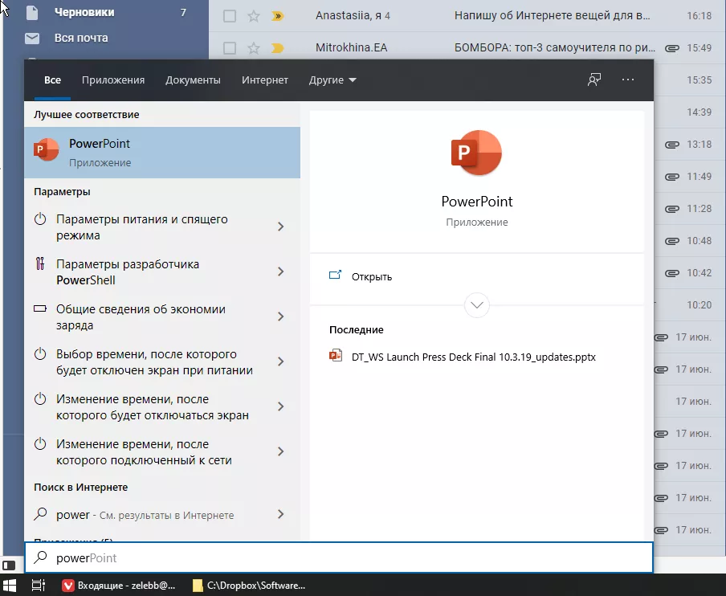Click Открыть to launch PowerPoint
The height and width of the screenshot is (596, 726).
pos(372,276)
